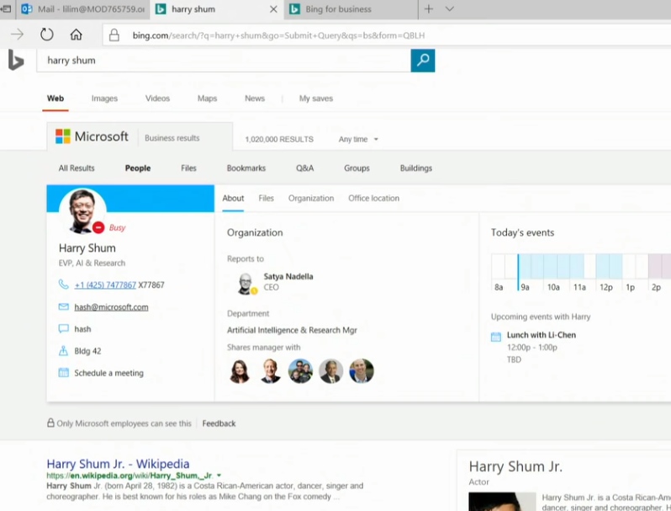Click the browser refresh icon
The image size is (671, 511).
[x=46, y=35]
